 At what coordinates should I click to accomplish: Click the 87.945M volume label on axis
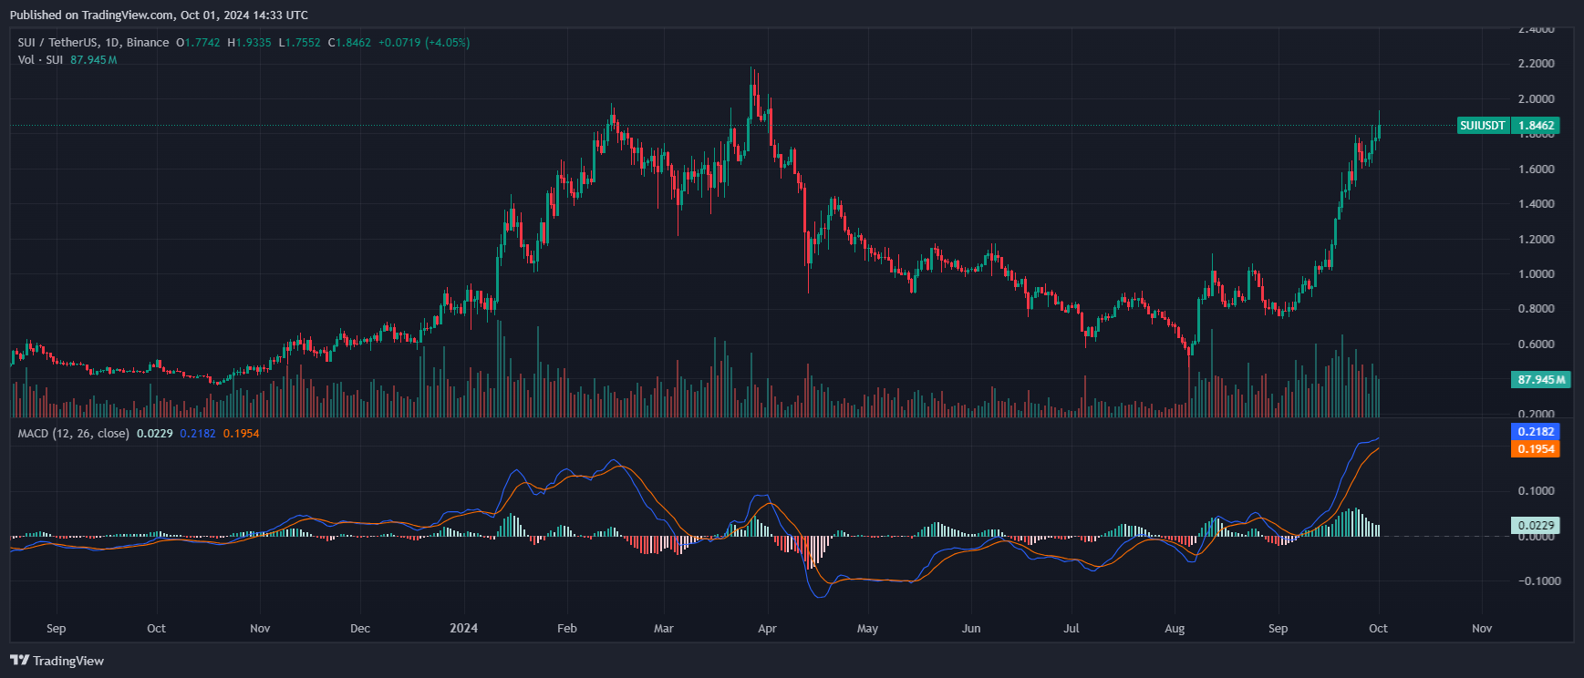pyautogui.click(x=1541, y=379)
